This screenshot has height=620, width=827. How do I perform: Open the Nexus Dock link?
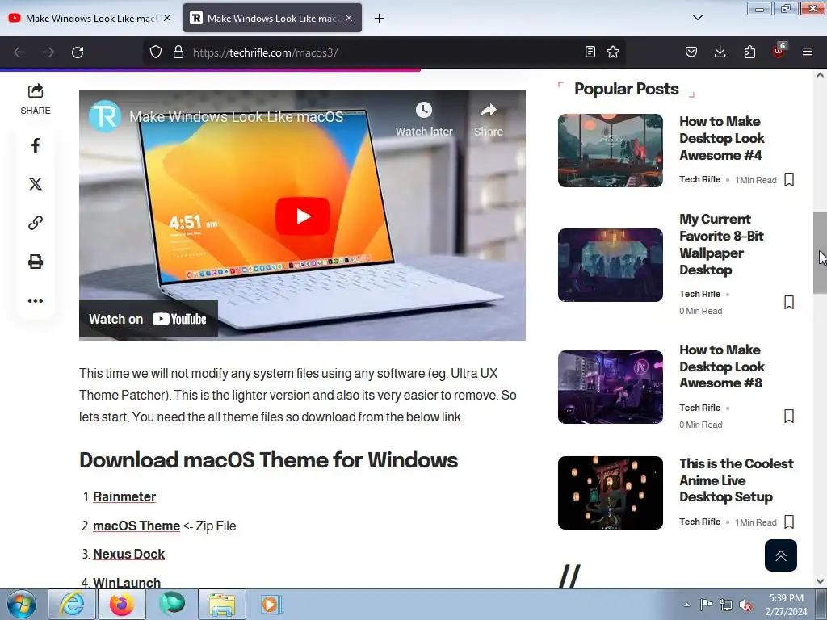pos(128,554)
